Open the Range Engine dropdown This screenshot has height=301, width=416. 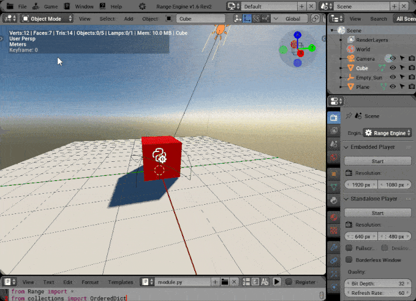click(387, 132)
